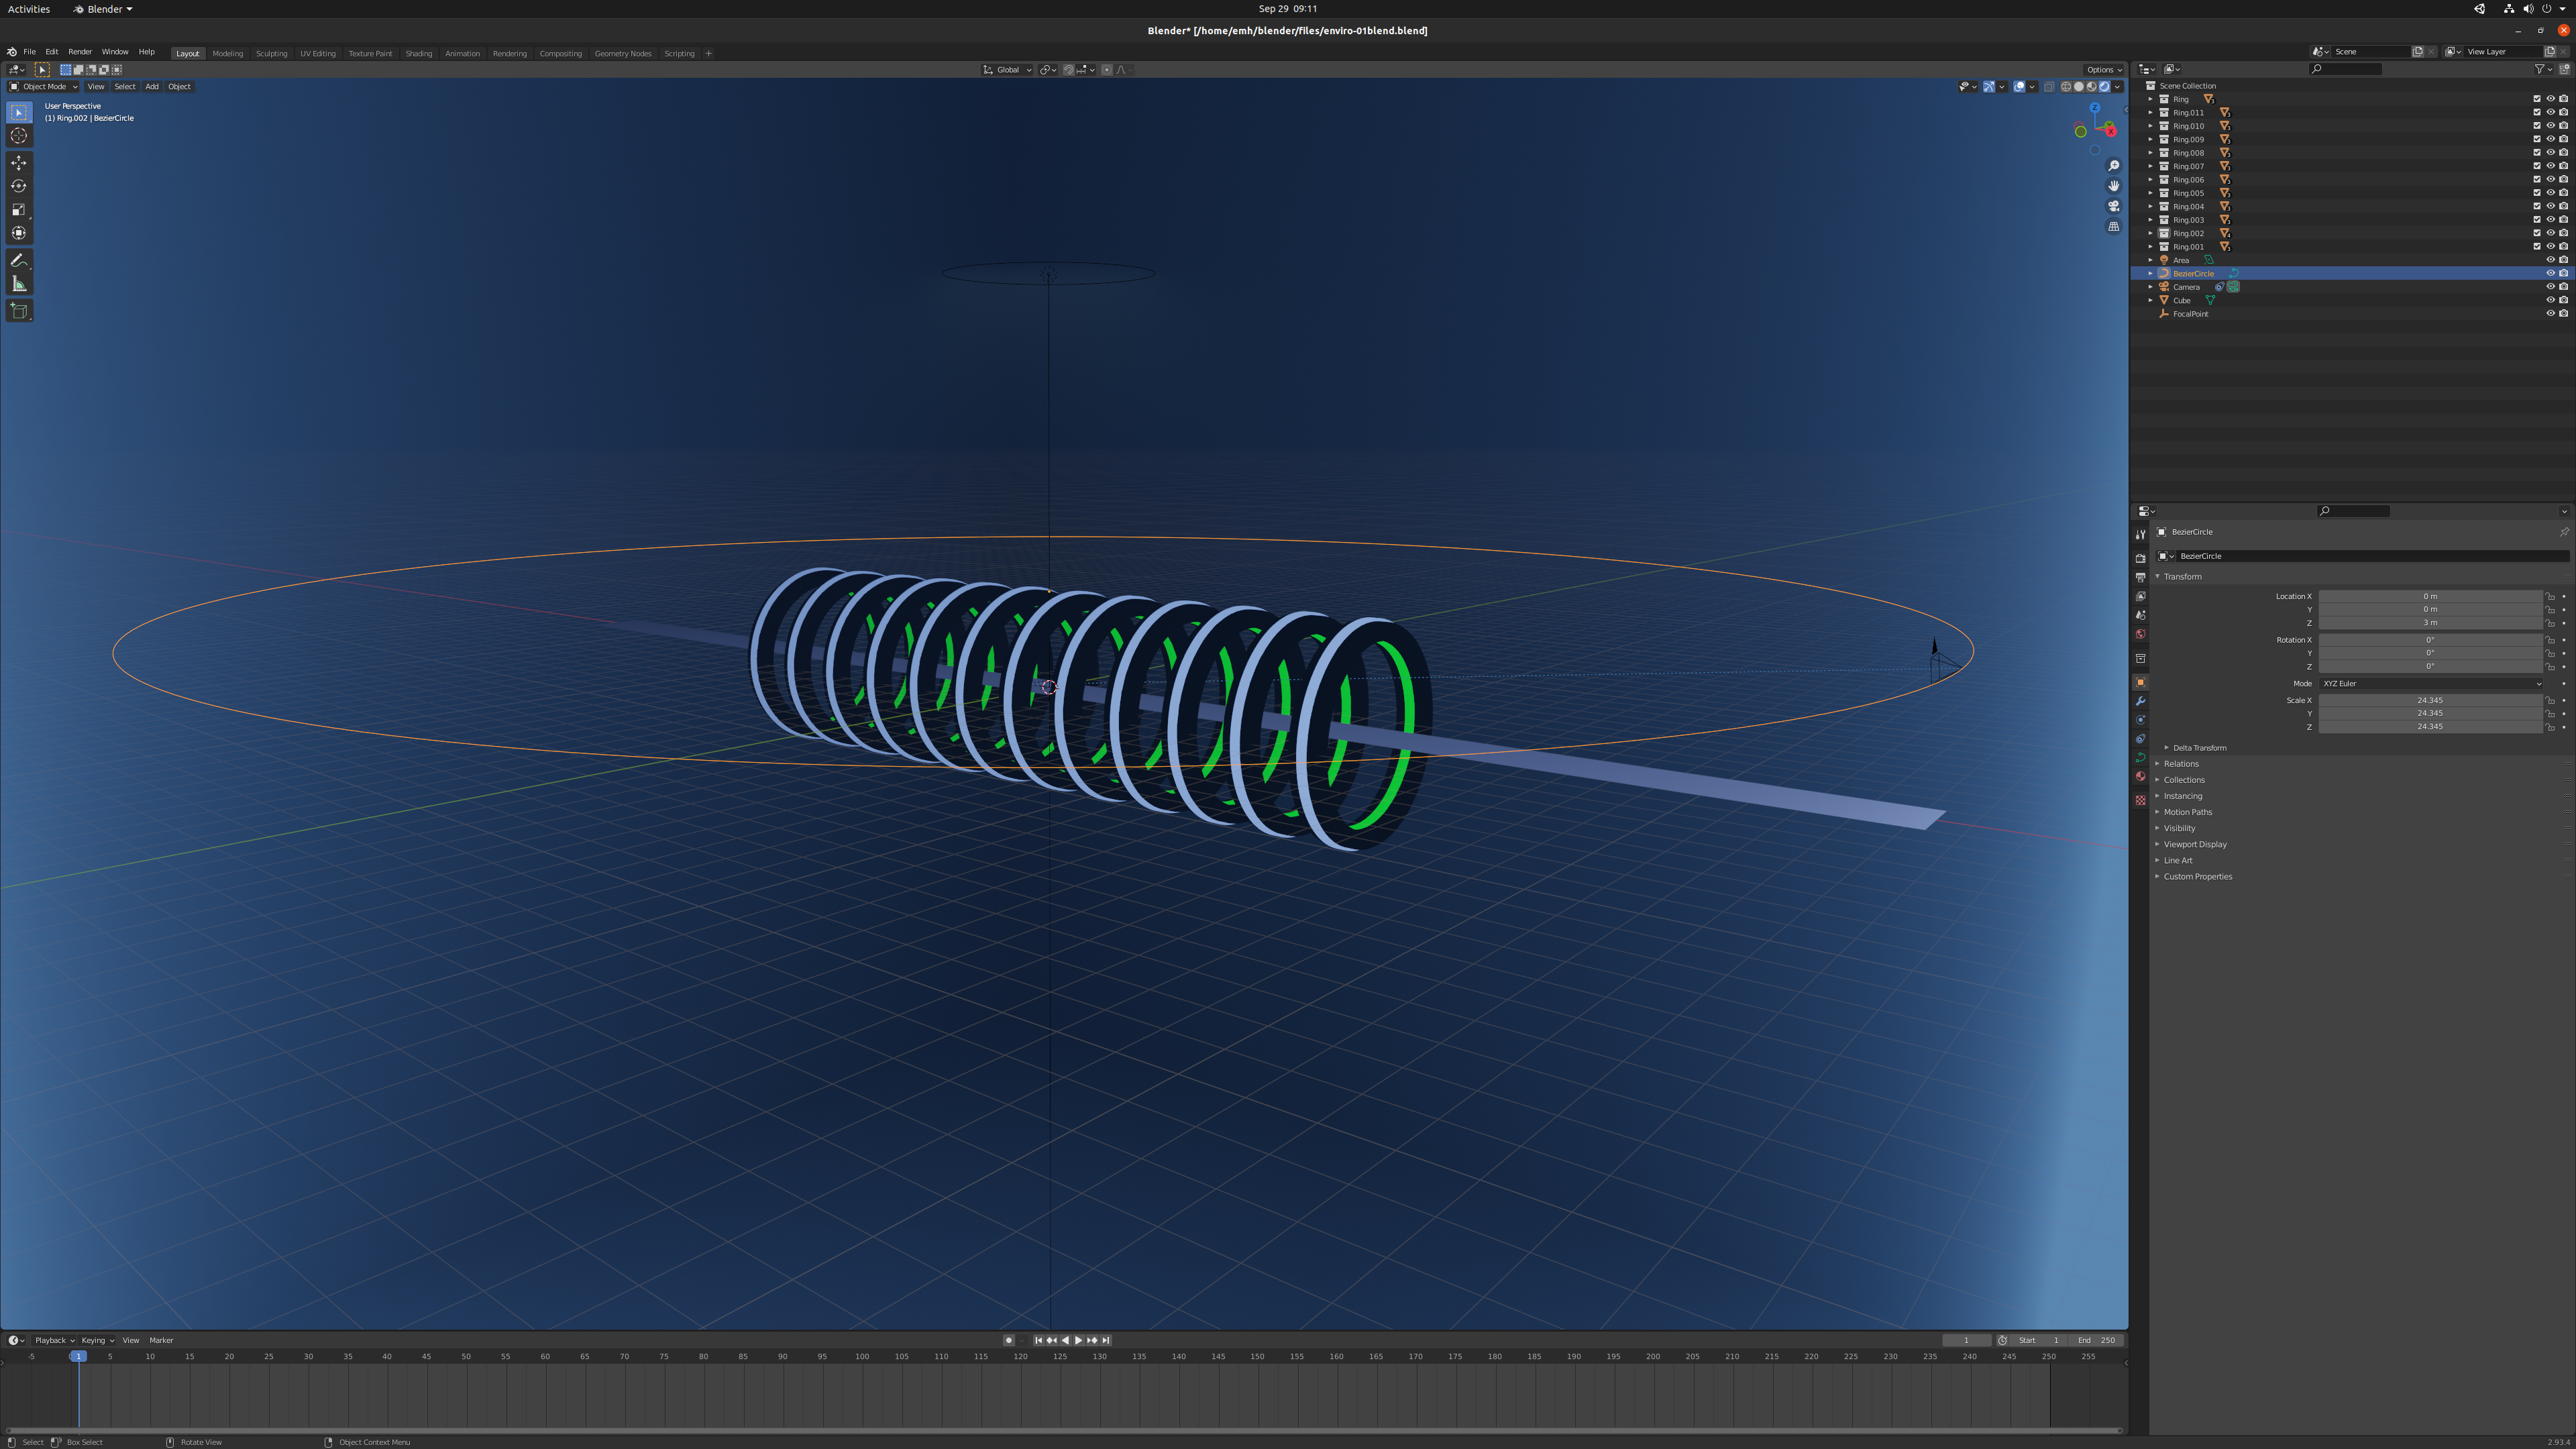Open the Render properties tab

[x=2140, y=558]
